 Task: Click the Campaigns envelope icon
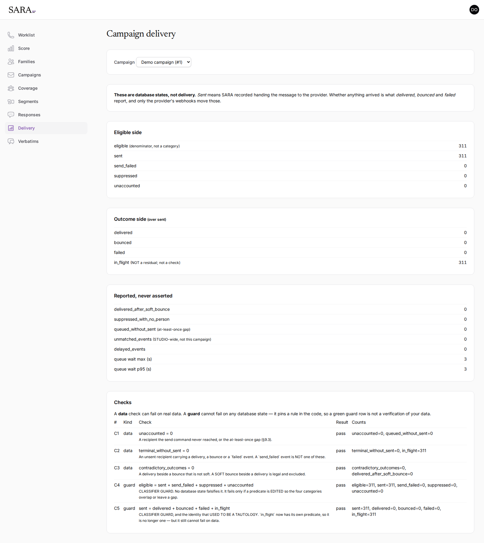click(11, 75)
